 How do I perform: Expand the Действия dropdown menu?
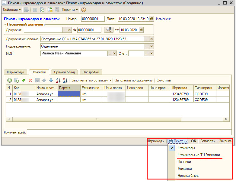[12, 10]
